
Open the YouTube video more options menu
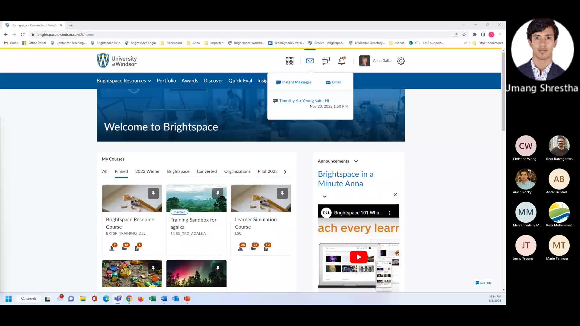click(x=390, y=213)
